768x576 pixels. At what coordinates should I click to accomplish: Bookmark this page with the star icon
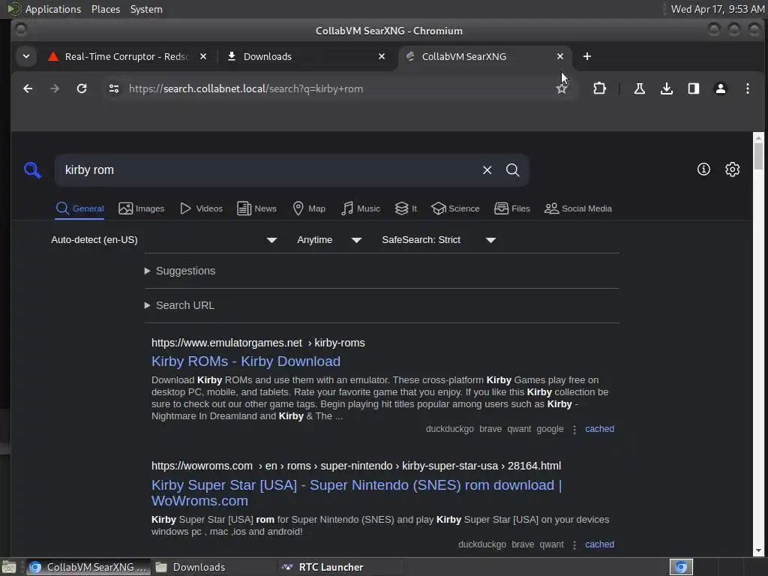[x=562, y=88]
